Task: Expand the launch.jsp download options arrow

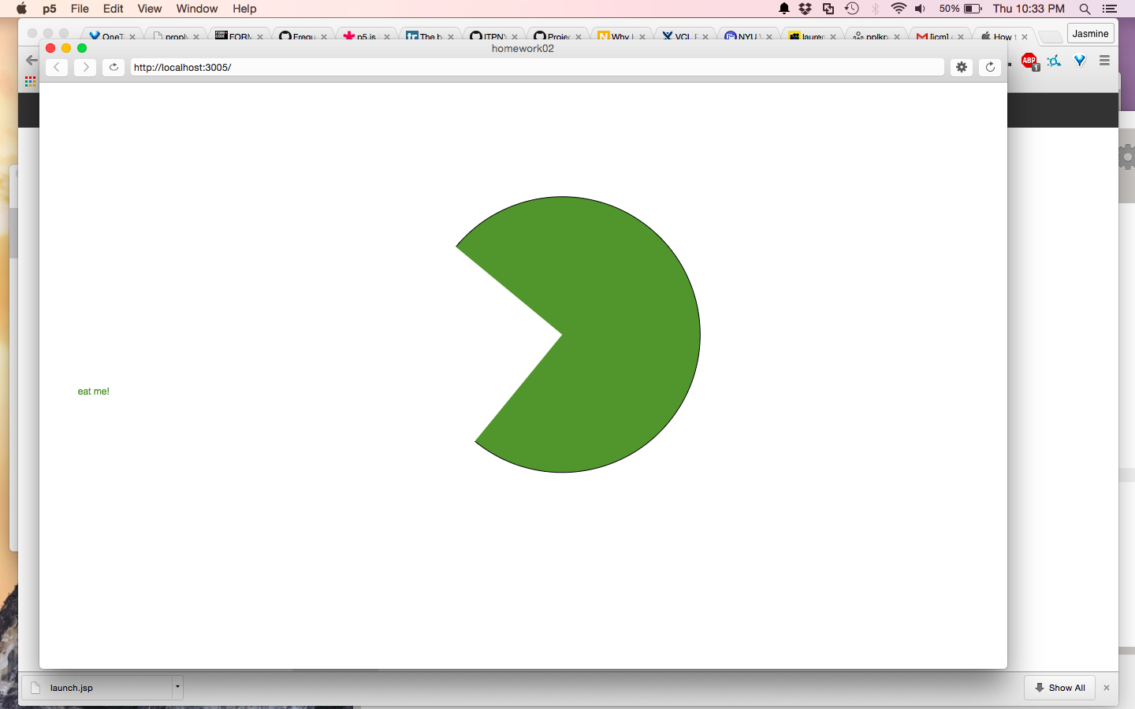Action: point(177,687)
